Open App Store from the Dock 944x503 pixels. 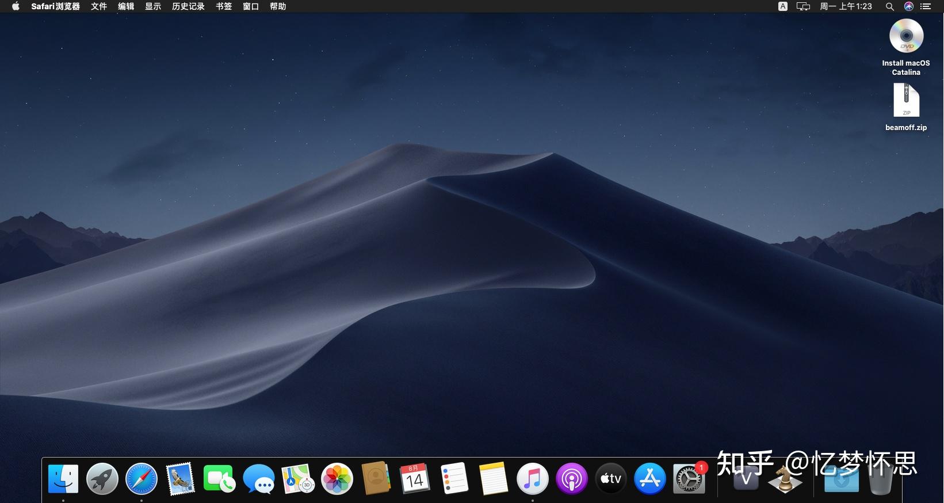tap(650, 479)
